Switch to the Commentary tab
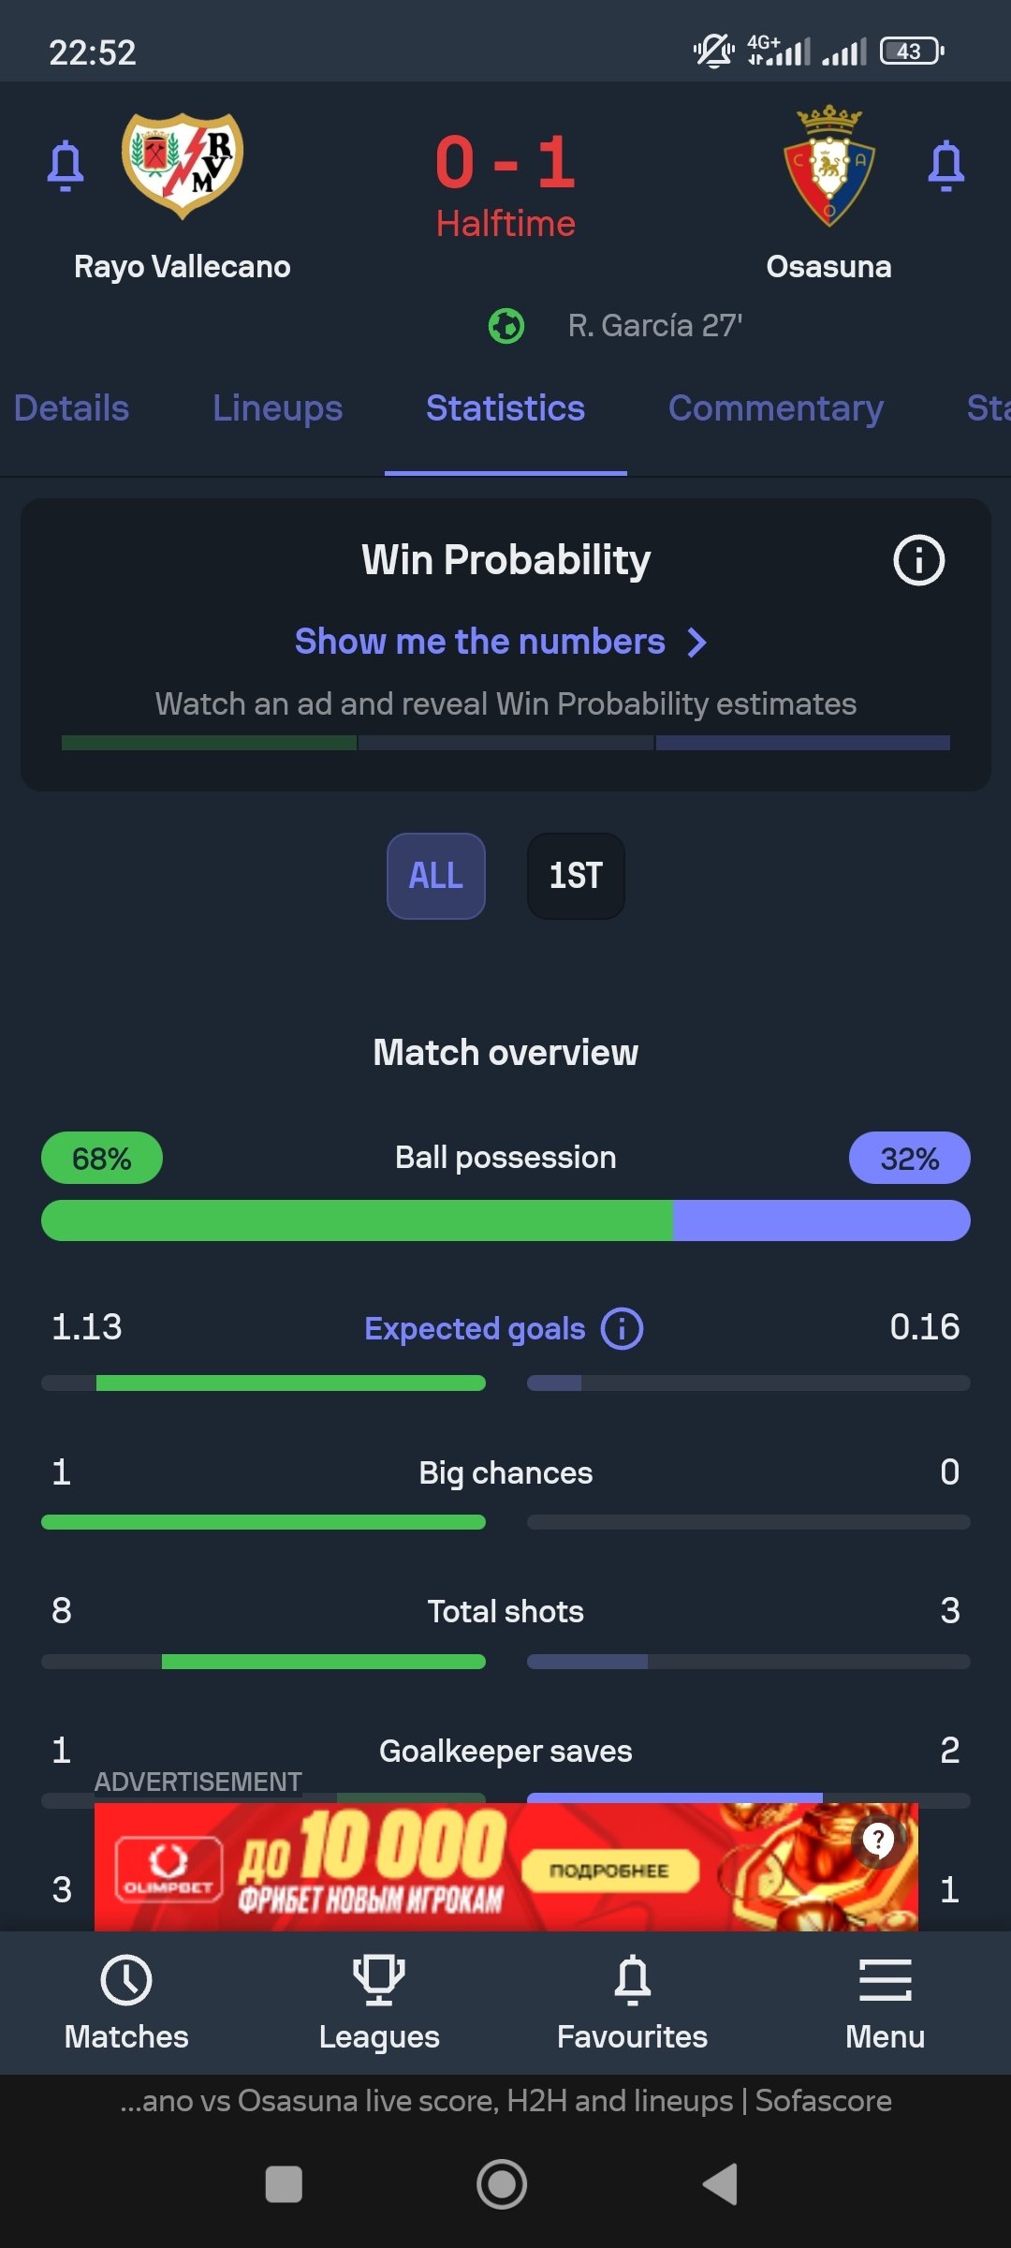This screenshot has height=2248, width=1011. click(x=775, y=408)
